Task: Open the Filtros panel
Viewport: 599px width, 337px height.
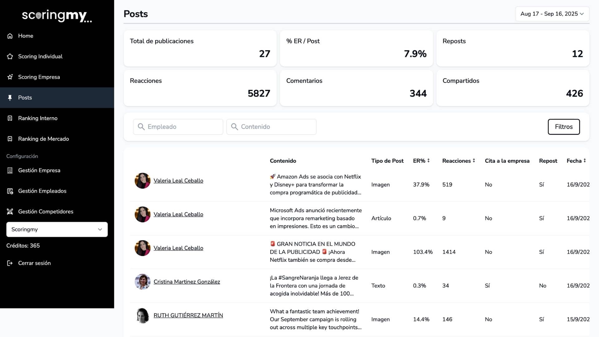Action: click(563, 127)
